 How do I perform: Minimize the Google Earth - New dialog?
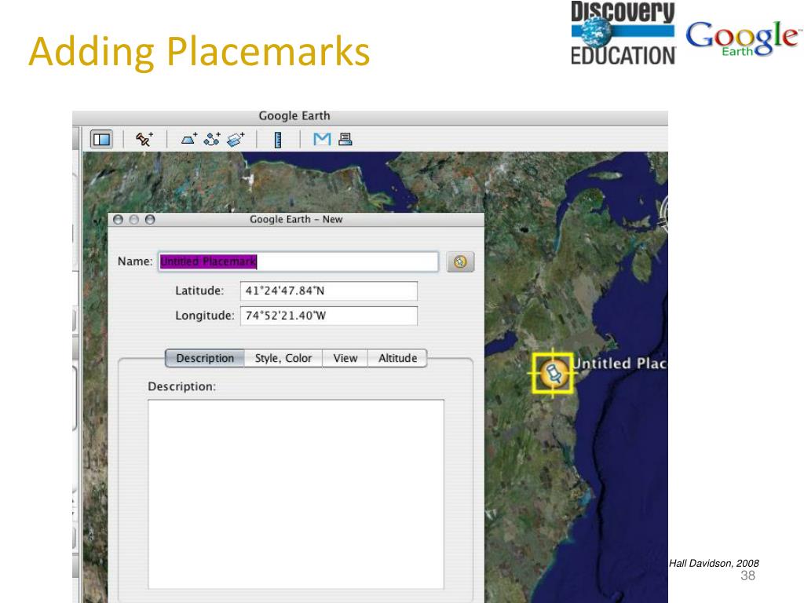tap(133, 220)
